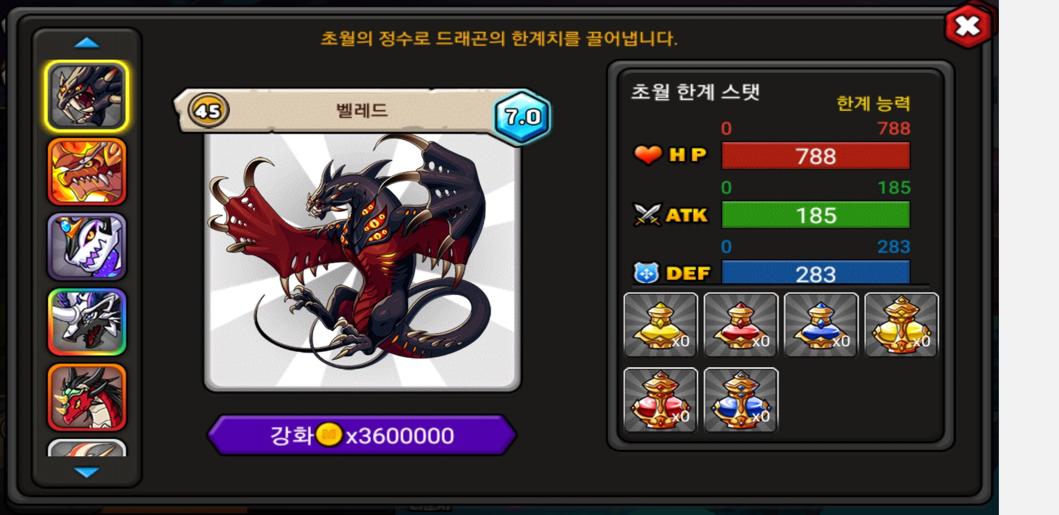Choose the rainbow-framed black and white dragon
This screenshot has height=515, width=1059.
point(87,322)
